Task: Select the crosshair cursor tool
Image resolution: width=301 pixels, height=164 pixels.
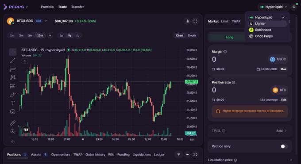Action: pyautogui.click(x=13, y=52)
